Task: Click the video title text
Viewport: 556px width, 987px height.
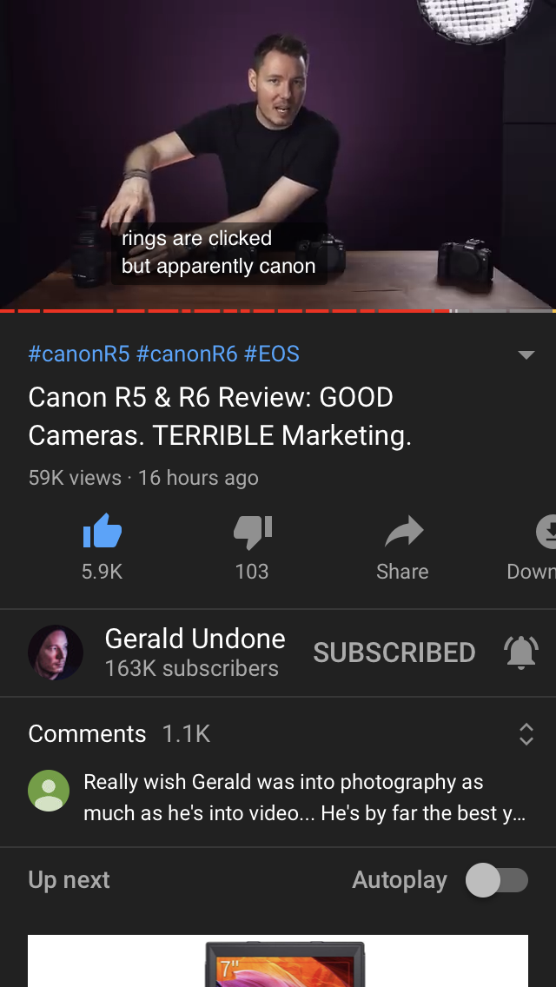Action: tap(220, 416)
